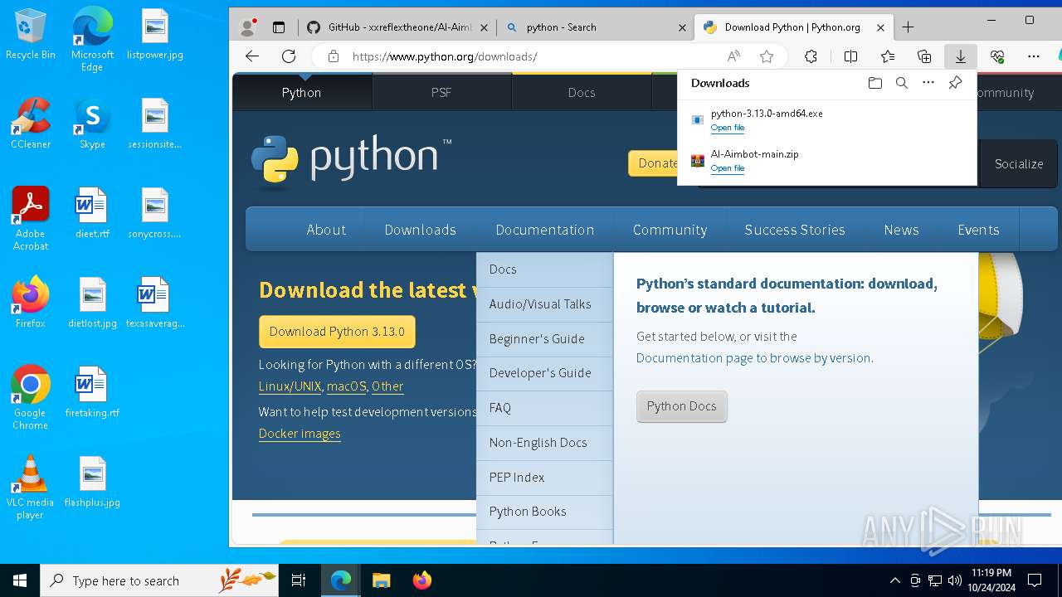
Task: Open the Socialize menu
Action: click(x=1019, y=163)
